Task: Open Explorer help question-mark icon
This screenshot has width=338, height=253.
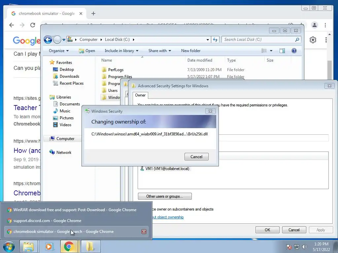Action: (294, 51)
